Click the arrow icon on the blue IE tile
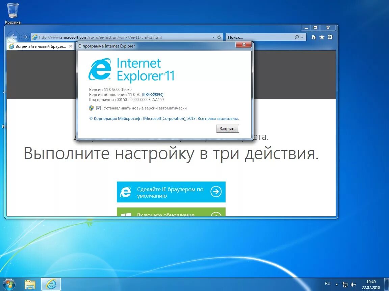The width and height of the screenshot is (389, 291). (x=216, y=191)
